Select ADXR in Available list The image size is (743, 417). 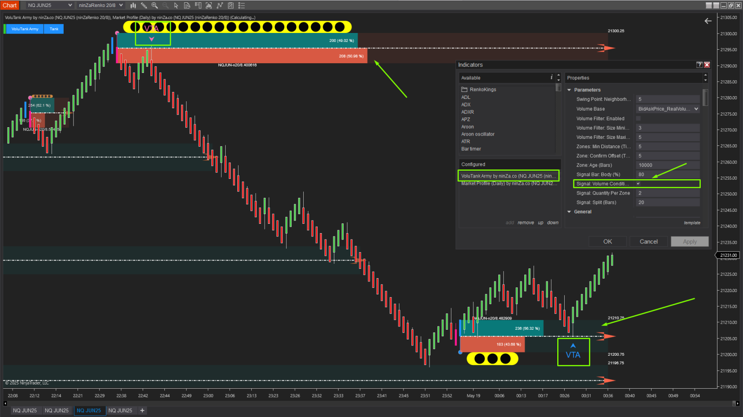468,112
